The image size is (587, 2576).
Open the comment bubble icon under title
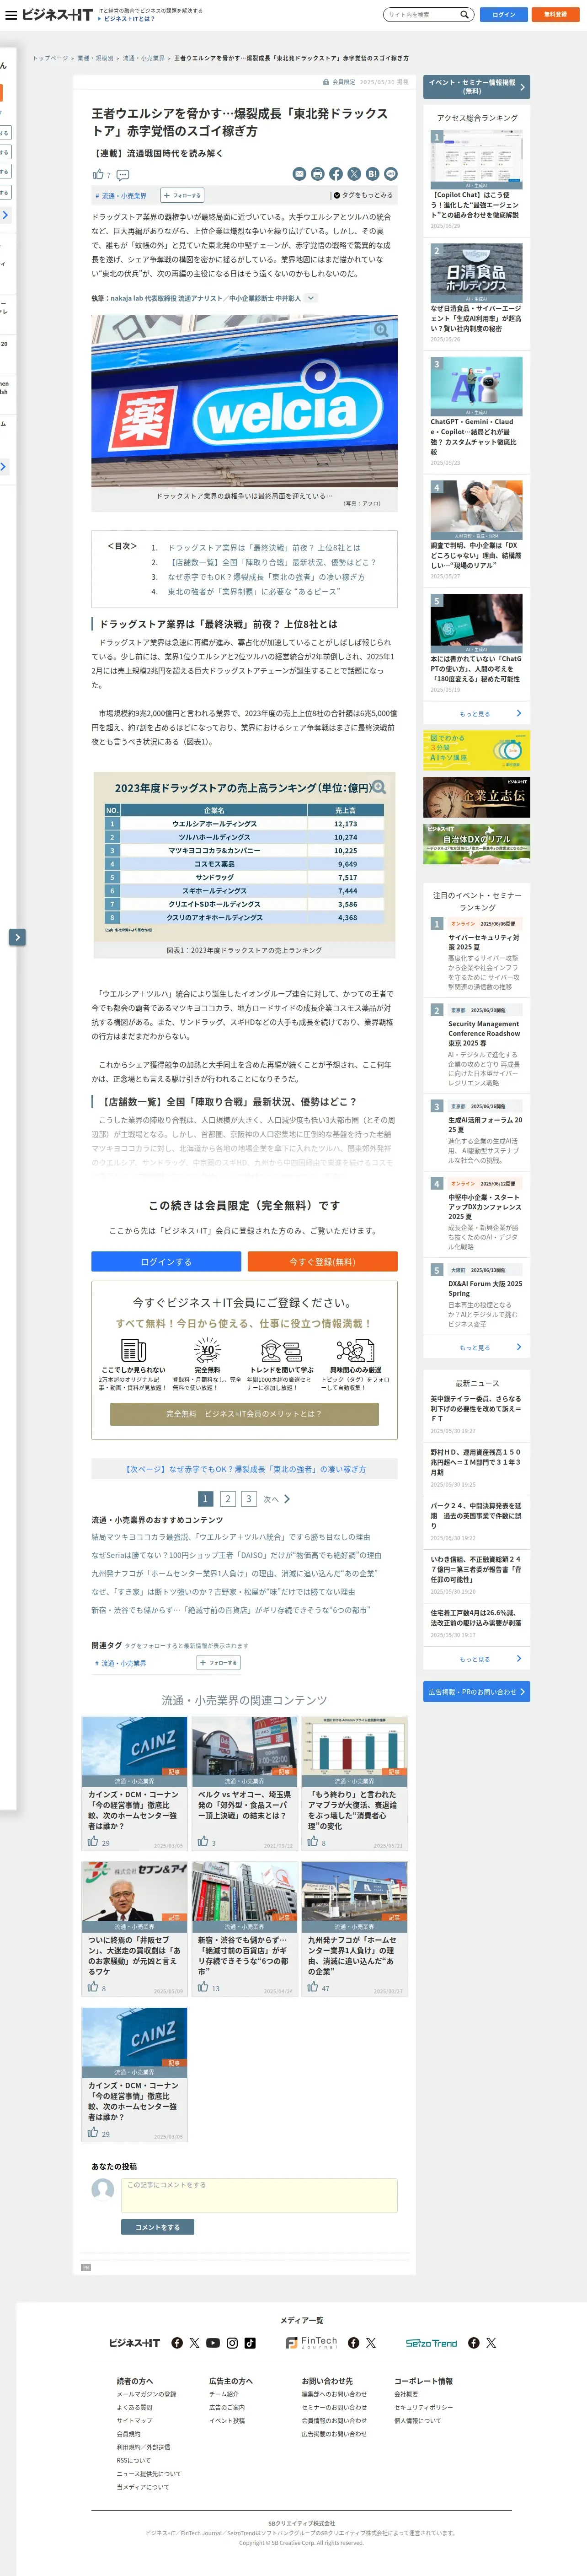123,175
